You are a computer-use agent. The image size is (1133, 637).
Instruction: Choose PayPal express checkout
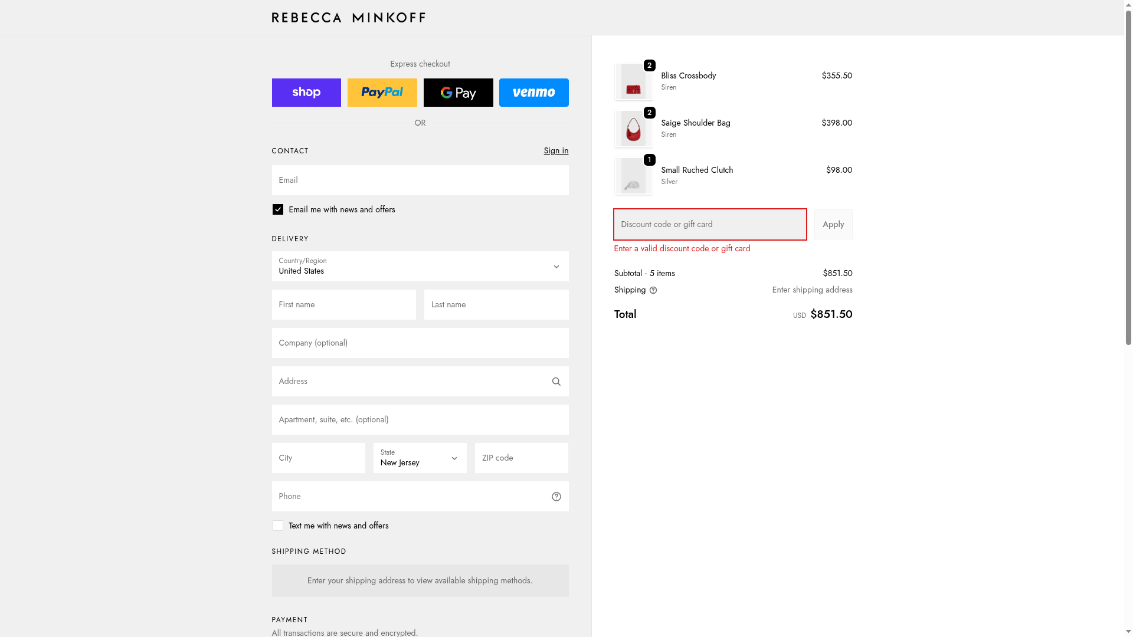382,93
